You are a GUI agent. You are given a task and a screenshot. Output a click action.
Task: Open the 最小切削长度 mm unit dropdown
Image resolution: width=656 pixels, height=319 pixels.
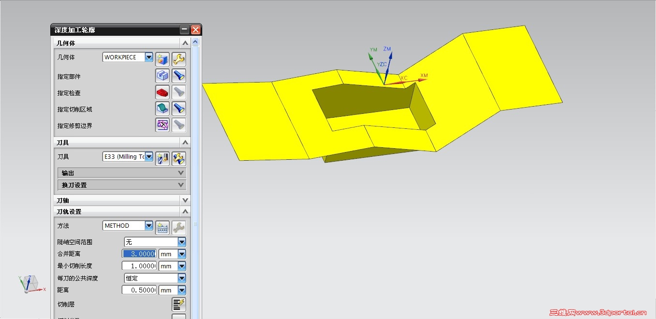click(x=182, y=266)
